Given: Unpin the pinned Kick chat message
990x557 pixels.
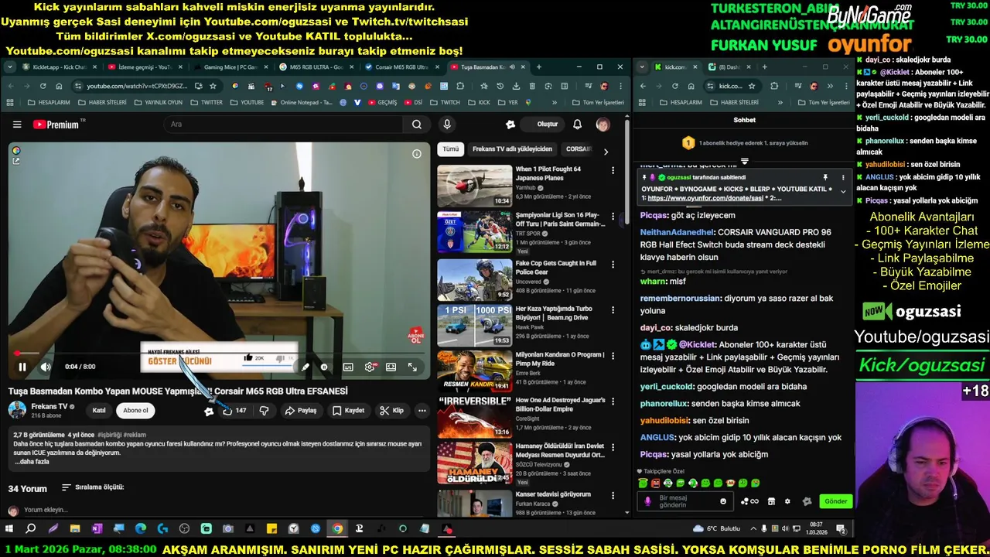Looking at the screenshot, I should pos(825,177).
